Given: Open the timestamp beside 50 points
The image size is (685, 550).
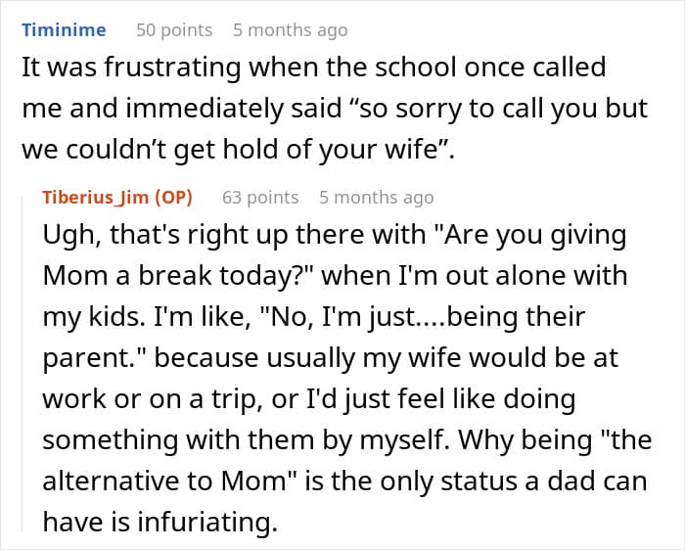Looking at the screenshot, I should coord(291,30).
